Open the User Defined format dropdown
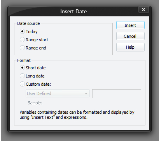Image resolution: width=159 pixels, height=141 pixels. (58, 93)
